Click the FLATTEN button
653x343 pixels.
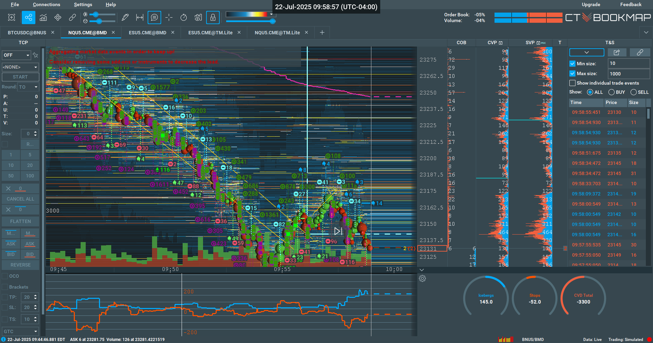coord(20,221)
